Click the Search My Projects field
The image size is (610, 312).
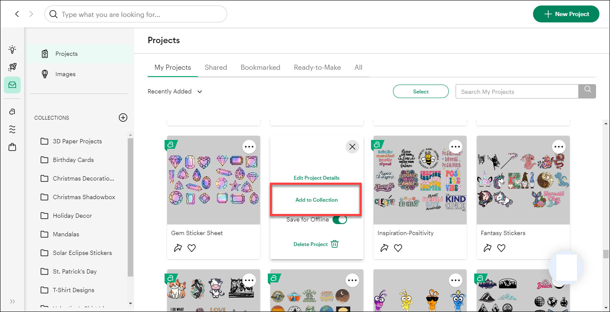point(517,91)
